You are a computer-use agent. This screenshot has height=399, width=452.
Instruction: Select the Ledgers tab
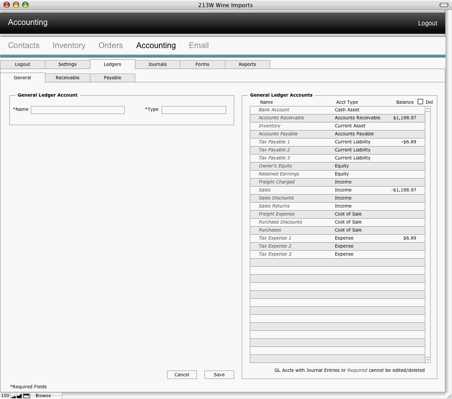point(112,64)
